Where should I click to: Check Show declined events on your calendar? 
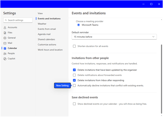74,104
